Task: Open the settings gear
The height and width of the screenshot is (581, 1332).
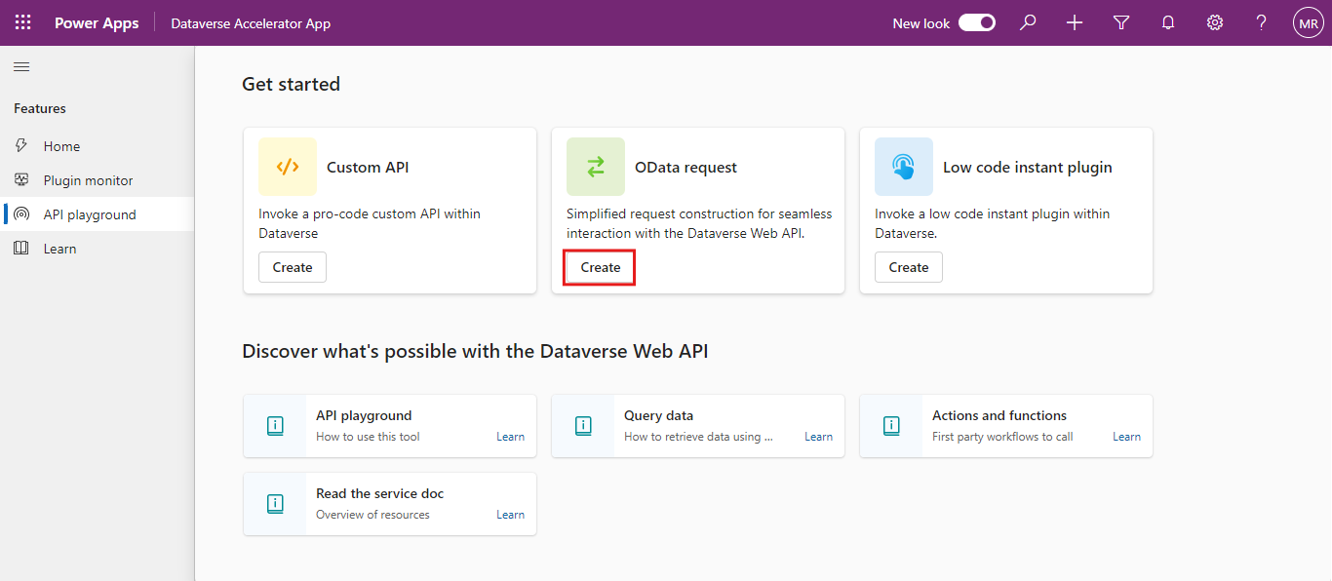Action: 1215,22
